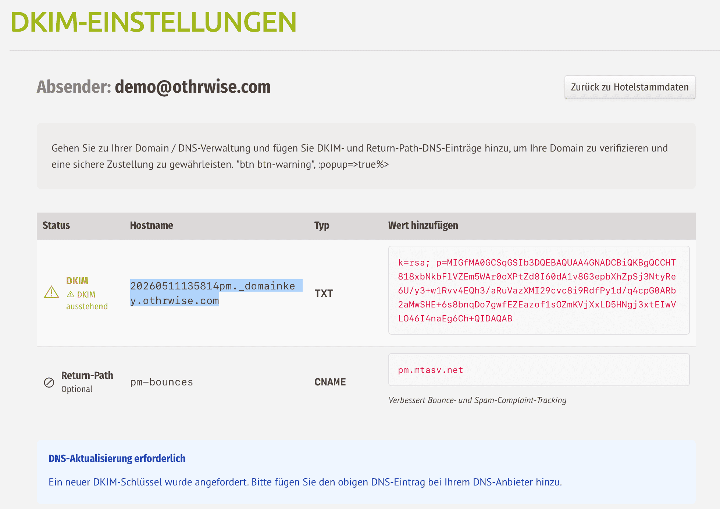Click the Hostname column header
Viewport: 720px width, 509px height.
coord(152,225)
